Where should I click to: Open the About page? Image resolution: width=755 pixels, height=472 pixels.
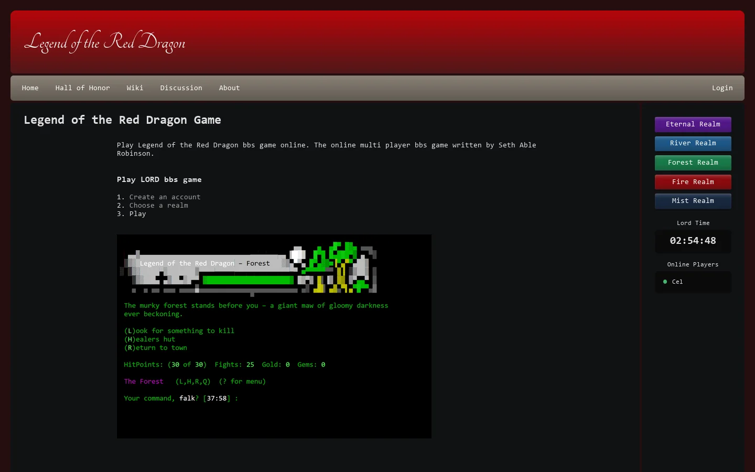(x=230, y=88)
